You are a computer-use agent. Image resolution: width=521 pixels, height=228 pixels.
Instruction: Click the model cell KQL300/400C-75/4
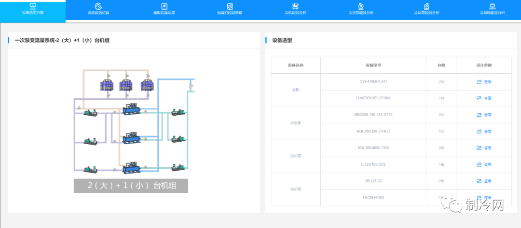(373, 148)
